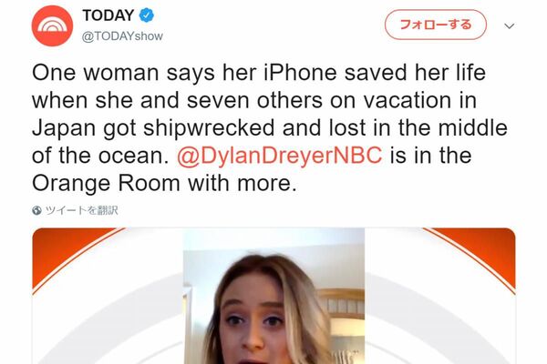Click the globe icon beside tweet translation
Screen dimensions: 547x364
[36, 210]
